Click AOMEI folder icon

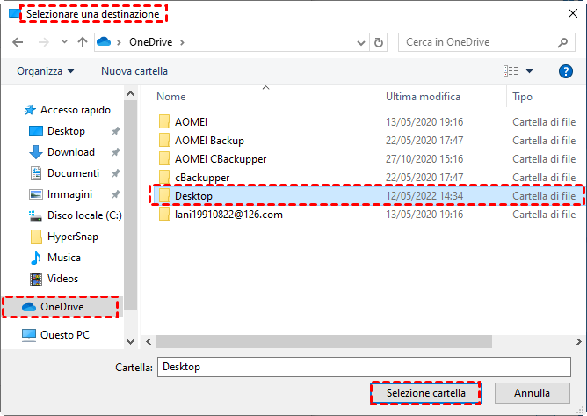[x=164, y=121]
